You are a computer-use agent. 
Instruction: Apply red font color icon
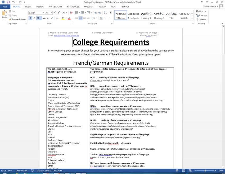click(x=69, y=18)
